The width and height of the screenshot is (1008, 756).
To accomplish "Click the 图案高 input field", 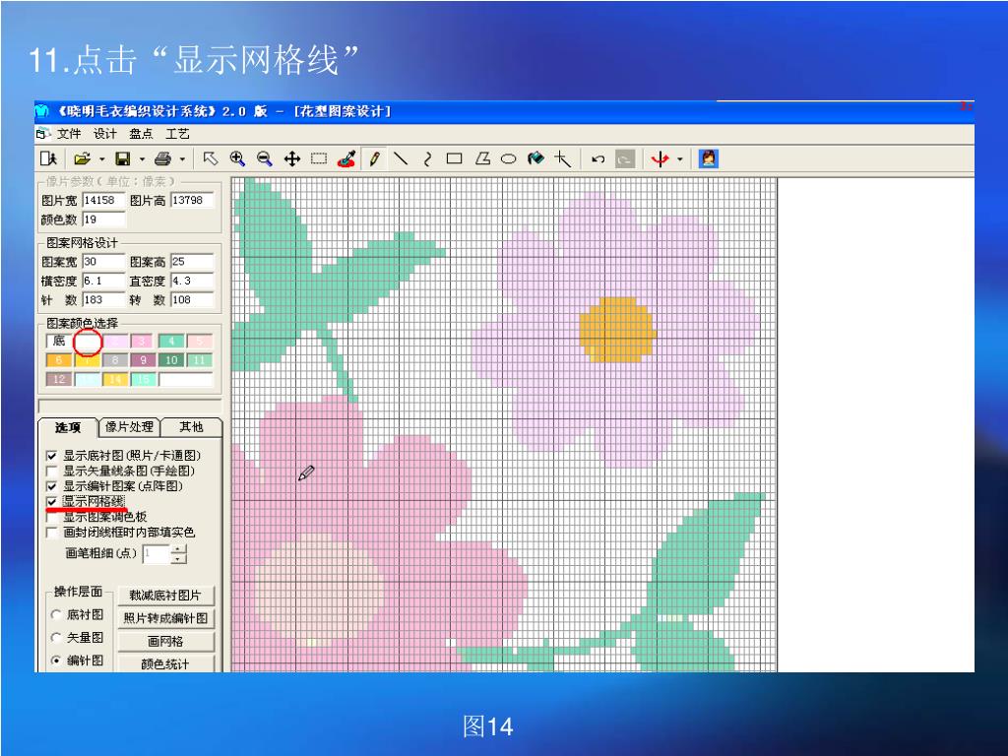I will coord(192,262).
